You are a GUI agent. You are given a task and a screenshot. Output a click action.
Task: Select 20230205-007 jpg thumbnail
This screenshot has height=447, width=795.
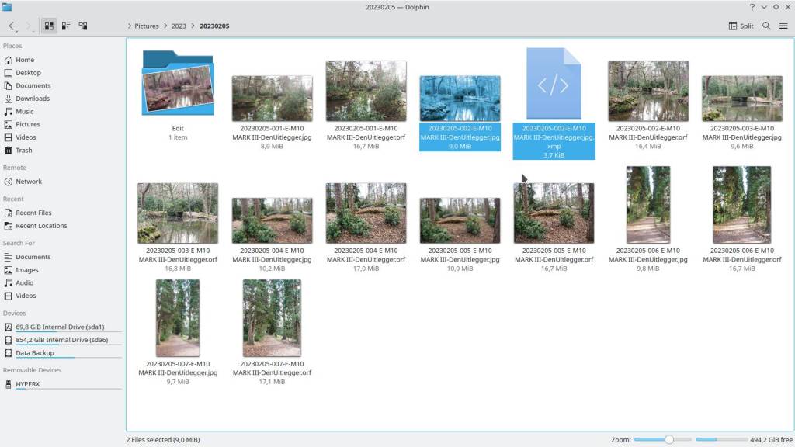tap(178, 317)
